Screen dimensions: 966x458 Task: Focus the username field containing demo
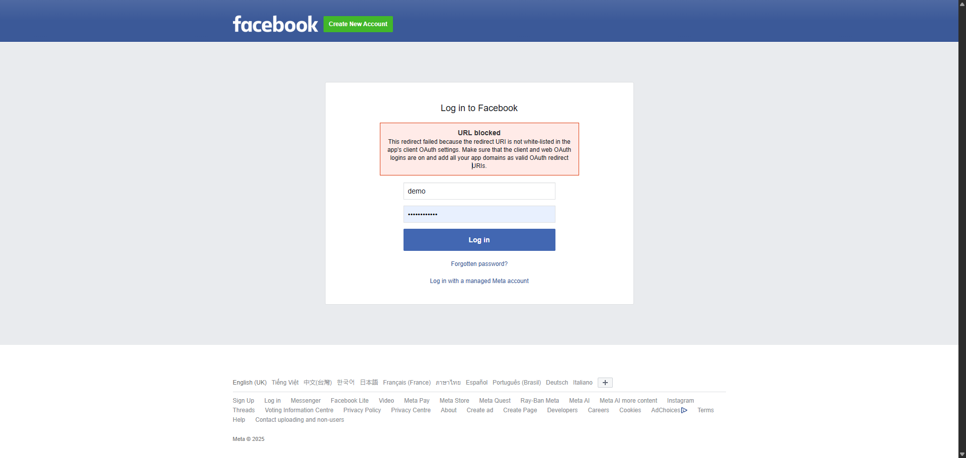click(479, 191)
